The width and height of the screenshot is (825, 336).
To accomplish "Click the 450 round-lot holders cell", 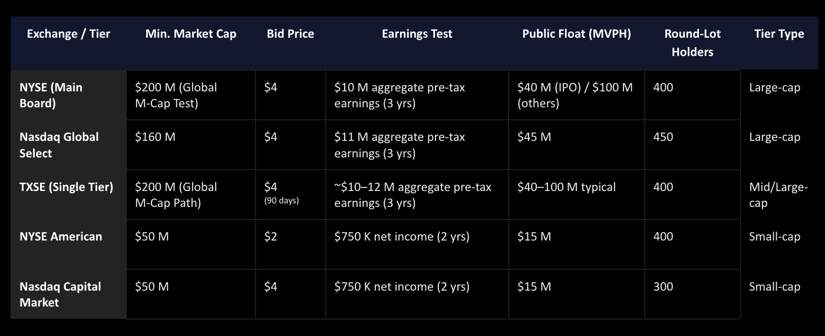I will coord(664,137).
